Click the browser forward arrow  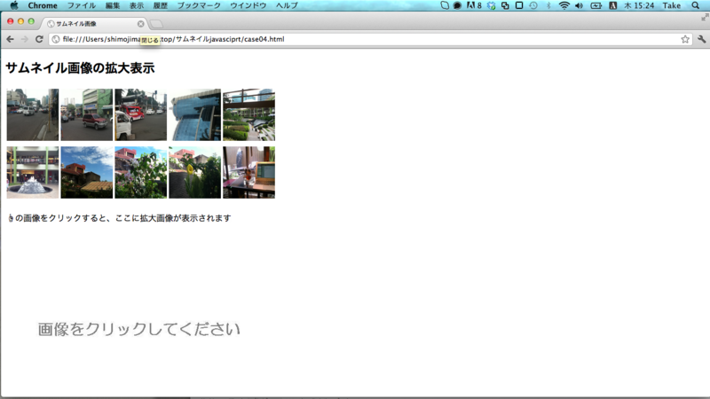click(25, 39)
